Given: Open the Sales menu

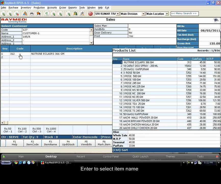Looking at the screenshot, I should (3, 8).
